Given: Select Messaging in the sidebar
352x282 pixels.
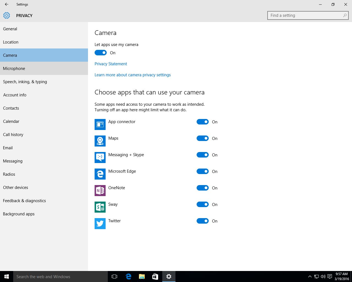Looking at the screenshot, I should coord(44,161).
